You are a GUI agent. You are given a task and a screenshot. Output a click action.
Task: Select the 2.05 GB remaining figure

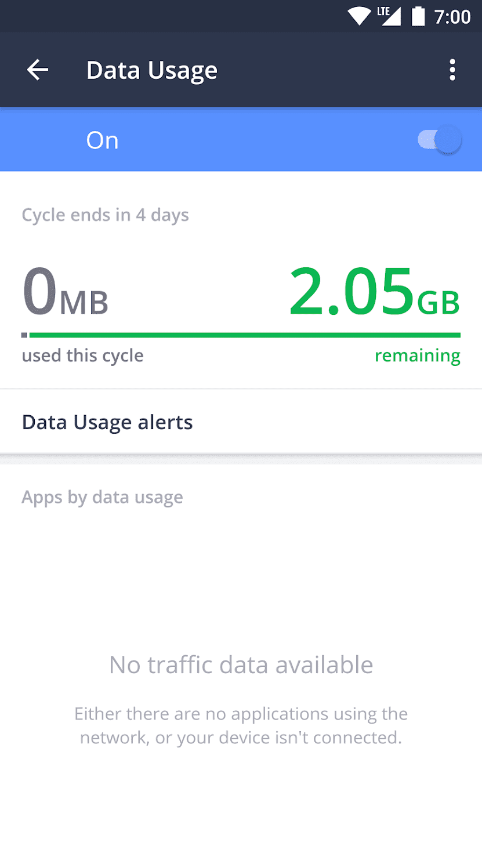374,292
